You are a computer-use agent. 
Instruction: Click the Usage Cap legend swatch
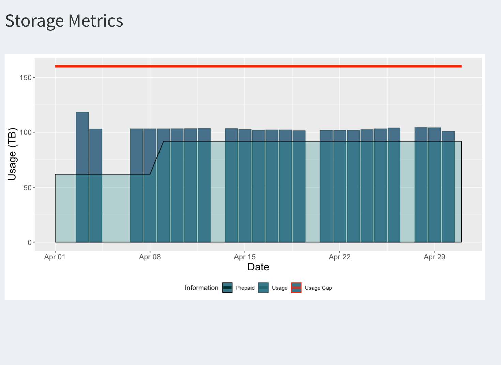(296, 288)
